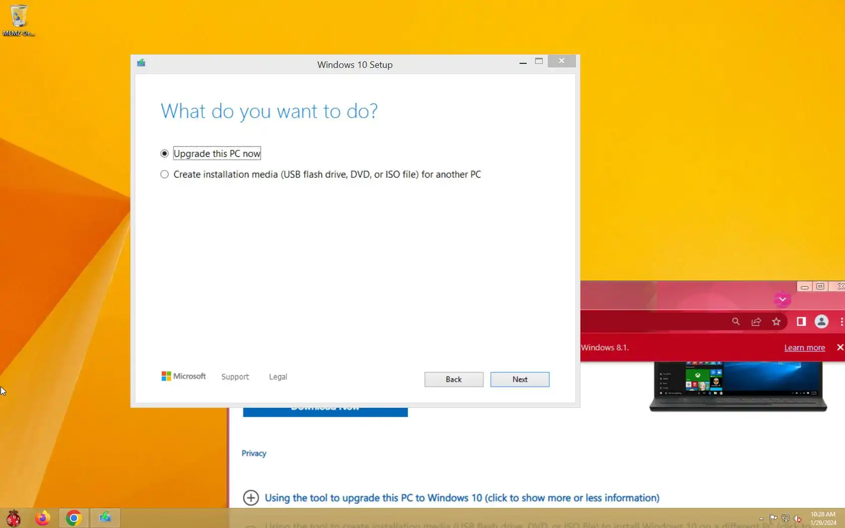Viewport: 845px width, 528px height.
Task: Click Learn more in the Chrome infobar
Action: click(804, 347)
